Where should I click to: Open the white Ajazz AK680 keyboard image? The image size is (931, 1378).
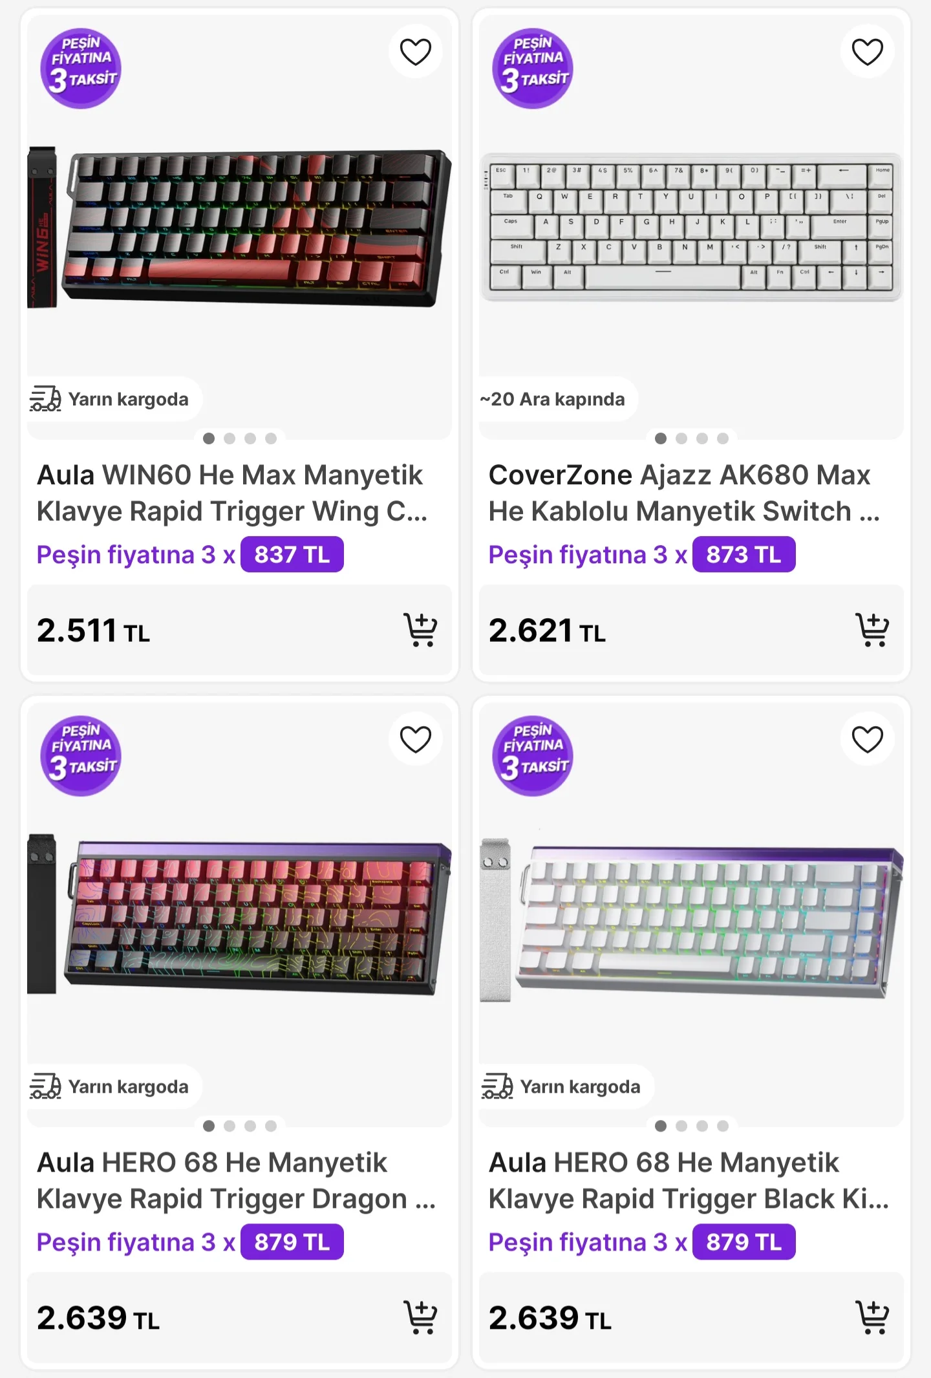click(x=691, y=228)
